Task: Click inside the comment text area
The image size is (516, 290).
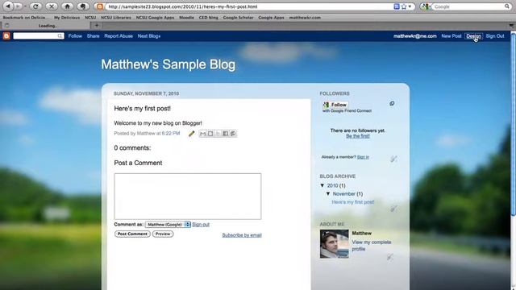Action: [x=188, y=197]
